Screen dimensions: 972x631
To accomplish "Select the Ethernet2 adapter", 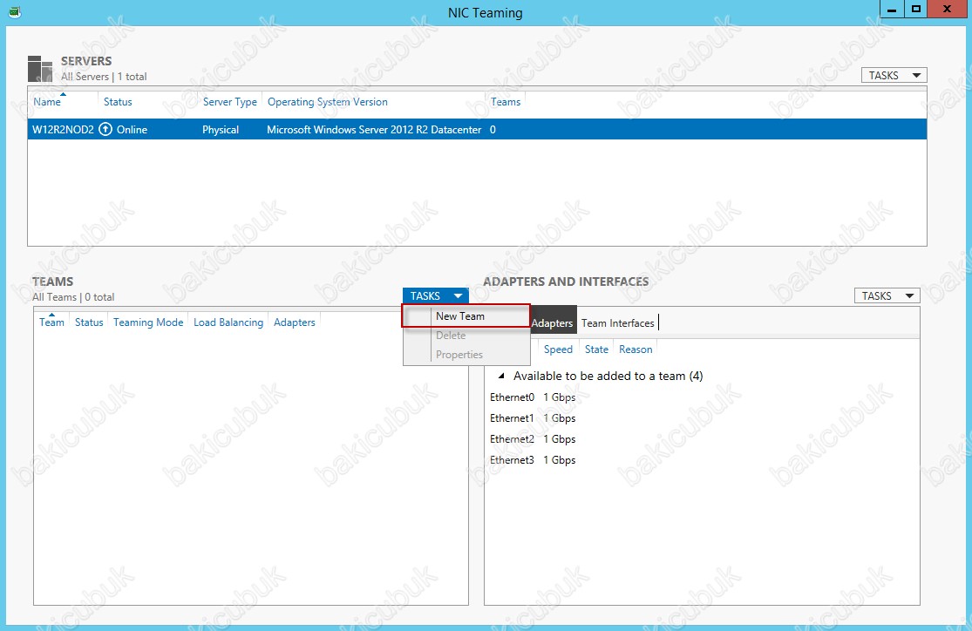I will (512, 439).
